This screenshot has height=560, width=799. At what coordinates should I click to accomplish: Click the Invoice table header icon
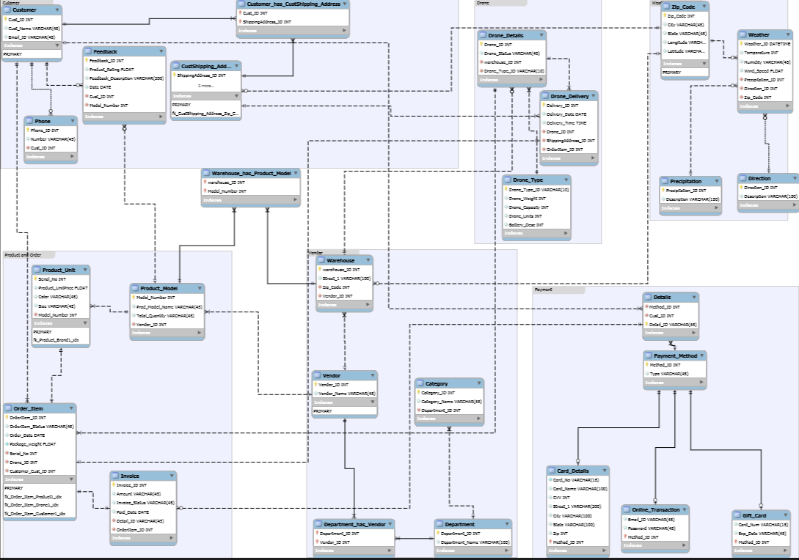(x=115, y=476)
